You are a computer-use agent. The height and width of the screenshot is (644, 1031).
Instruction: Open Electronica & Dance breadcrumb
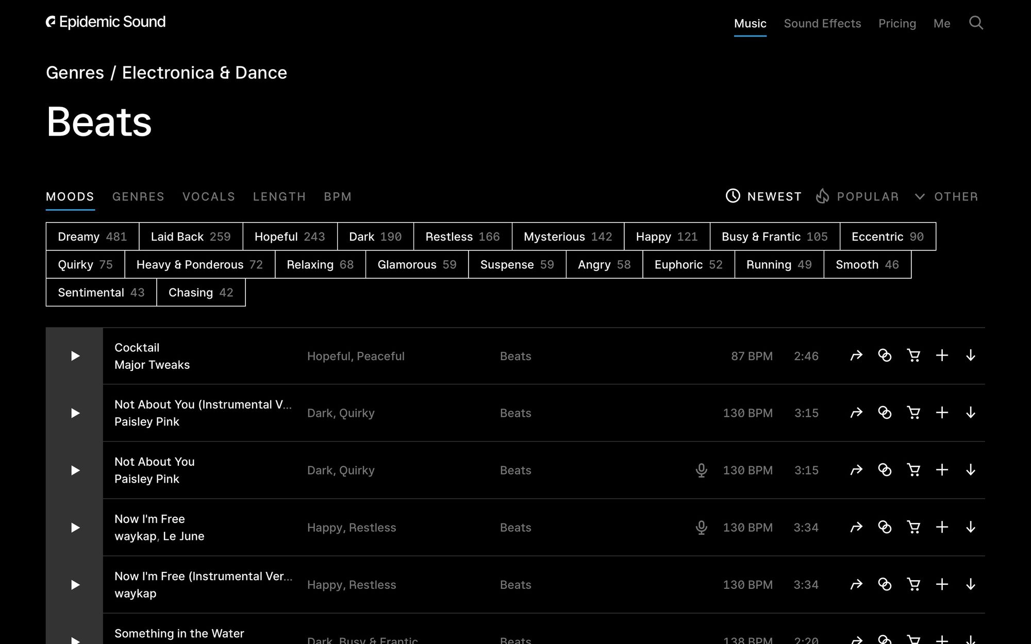coord(204,73)
